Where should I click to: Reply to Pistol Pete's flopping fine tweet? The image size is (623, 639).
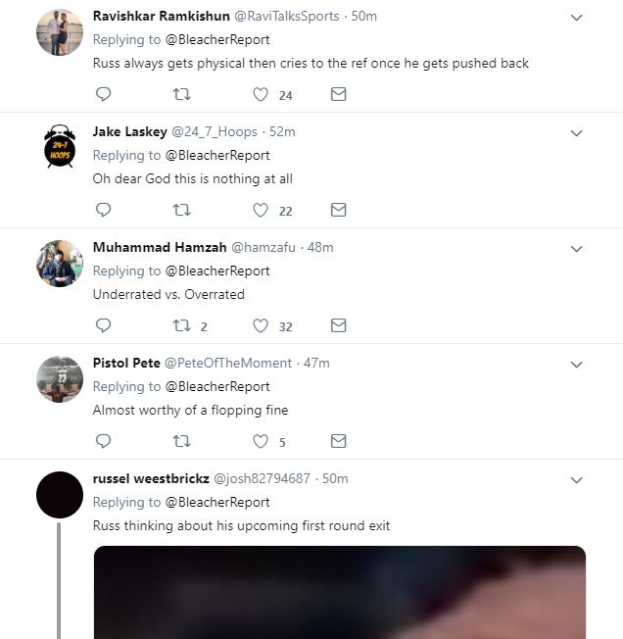103,441
